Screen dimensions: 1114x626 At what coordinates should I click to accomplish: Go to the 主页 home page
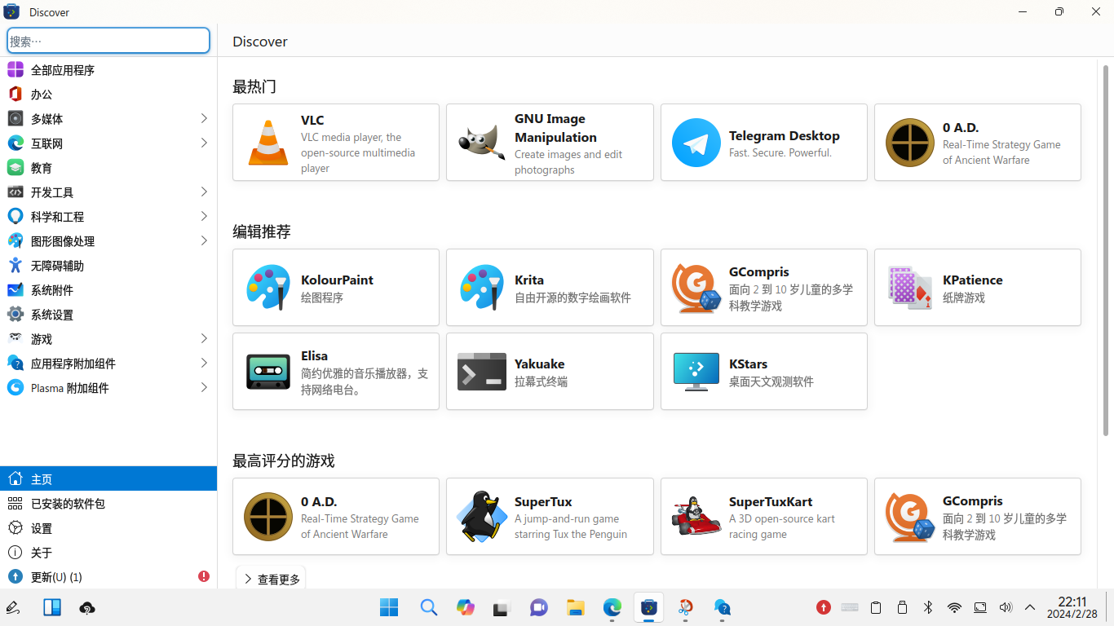[x=108, y=478]
